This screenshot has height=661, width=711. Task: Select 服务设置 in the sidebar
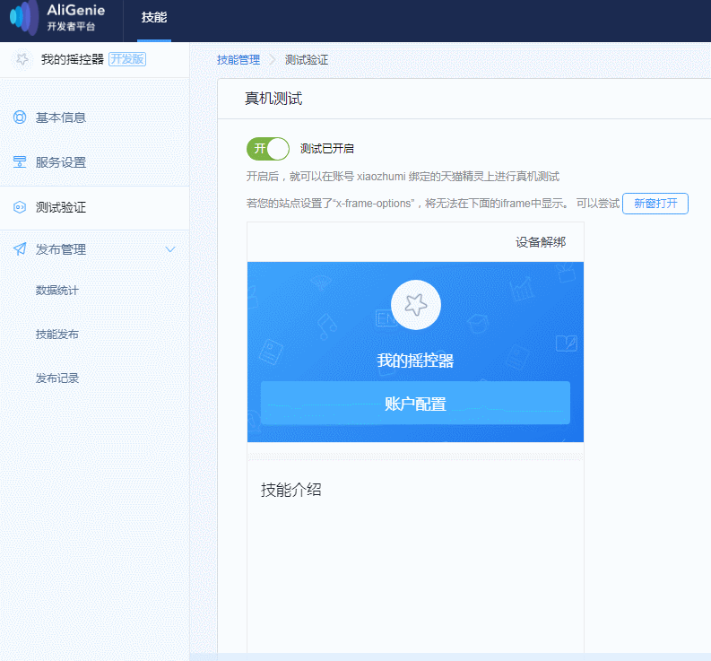point(95,162)
